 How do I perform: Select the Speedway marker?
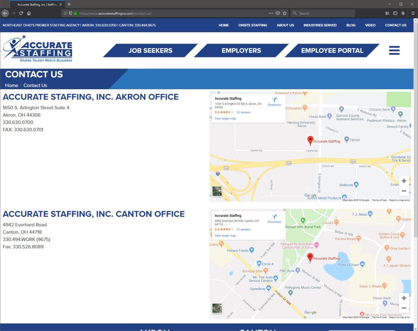coord(269,288)
